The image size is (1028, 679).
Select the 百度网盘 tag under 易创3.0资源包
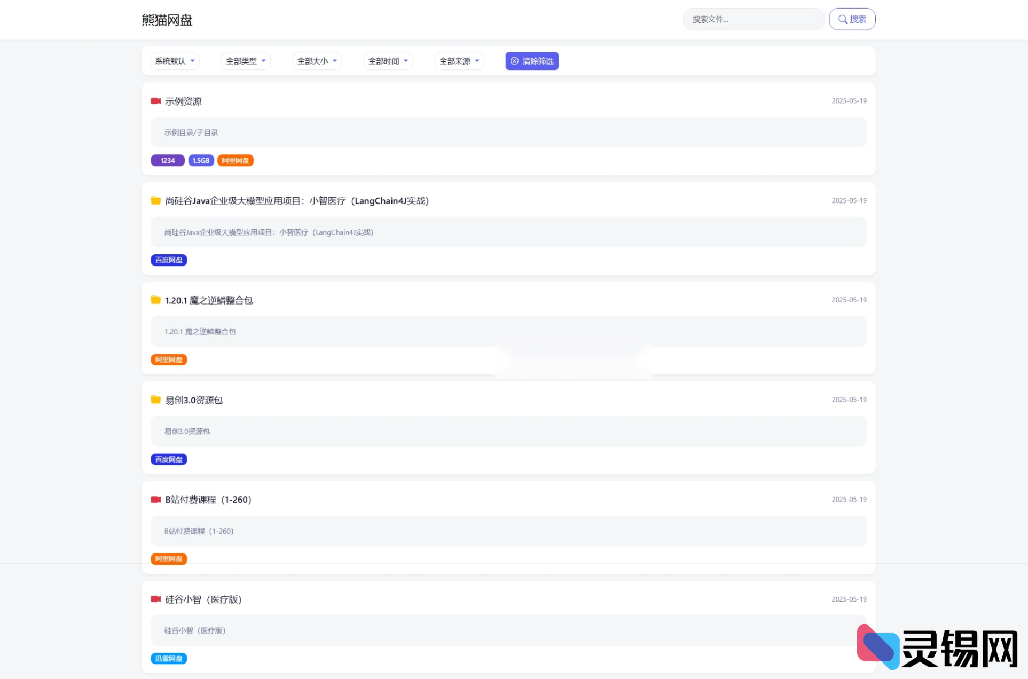pyautogui.click(x=169, y=459)
